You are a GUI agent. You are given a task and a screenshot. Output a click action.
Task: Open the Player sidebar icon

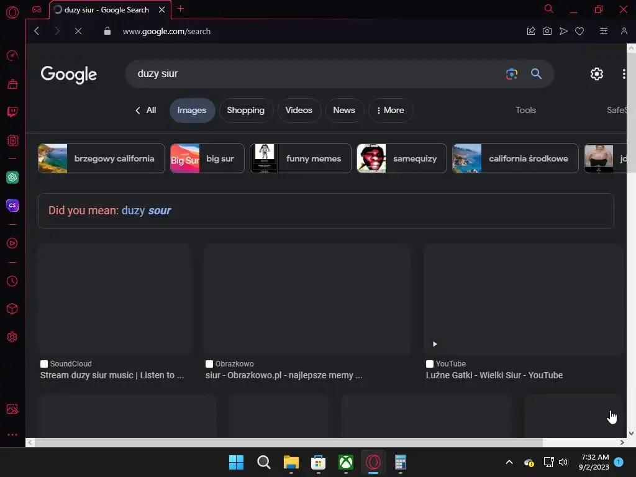point(12,243)
